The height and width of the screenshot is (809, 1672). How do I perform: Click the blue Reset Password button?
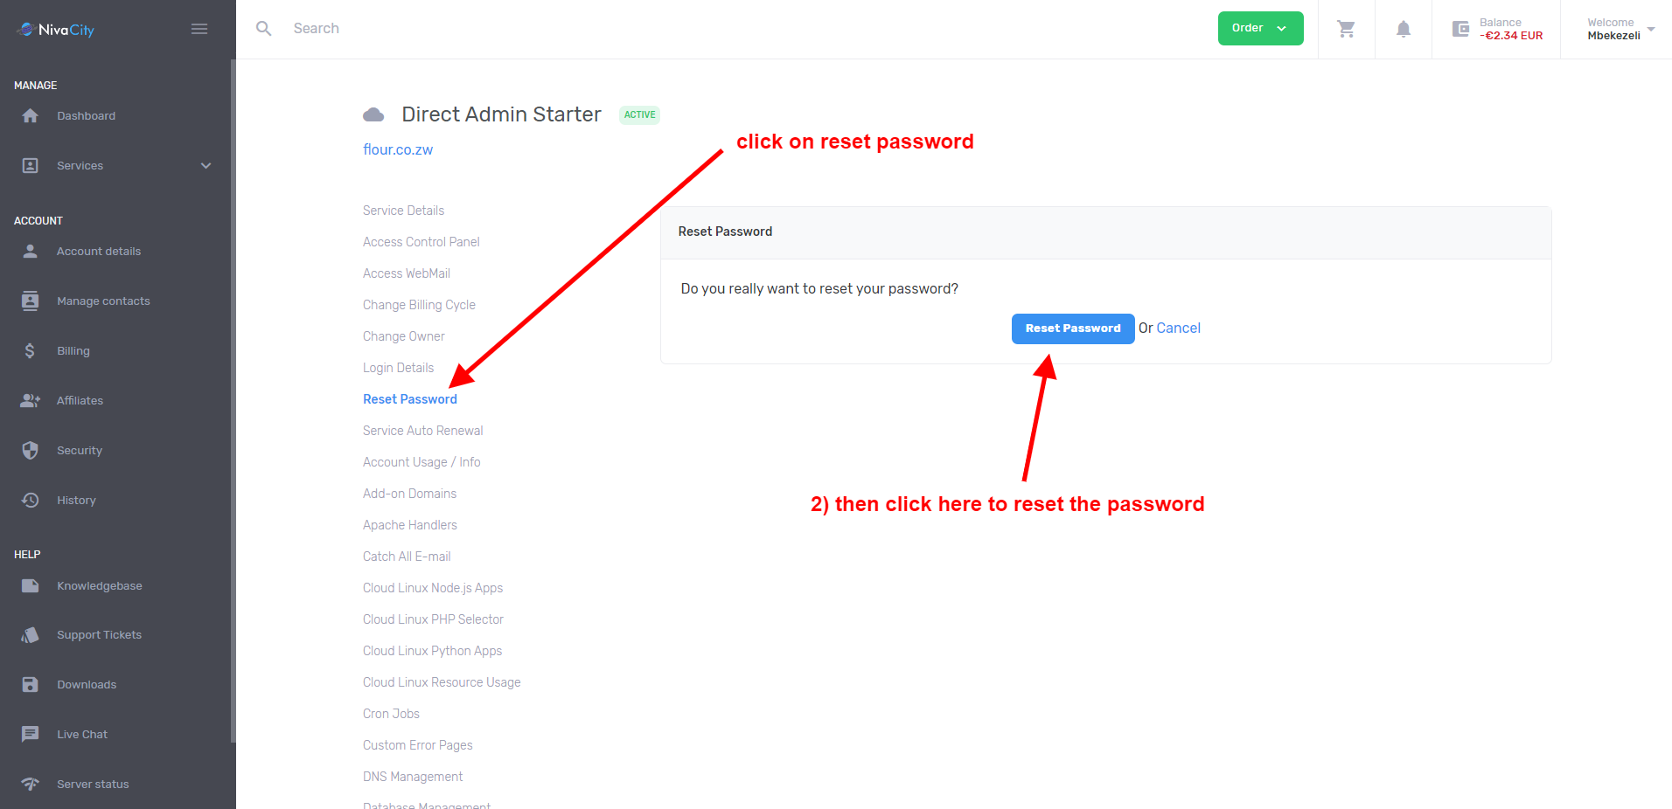pyautogui.click(x=1073, y=328)
